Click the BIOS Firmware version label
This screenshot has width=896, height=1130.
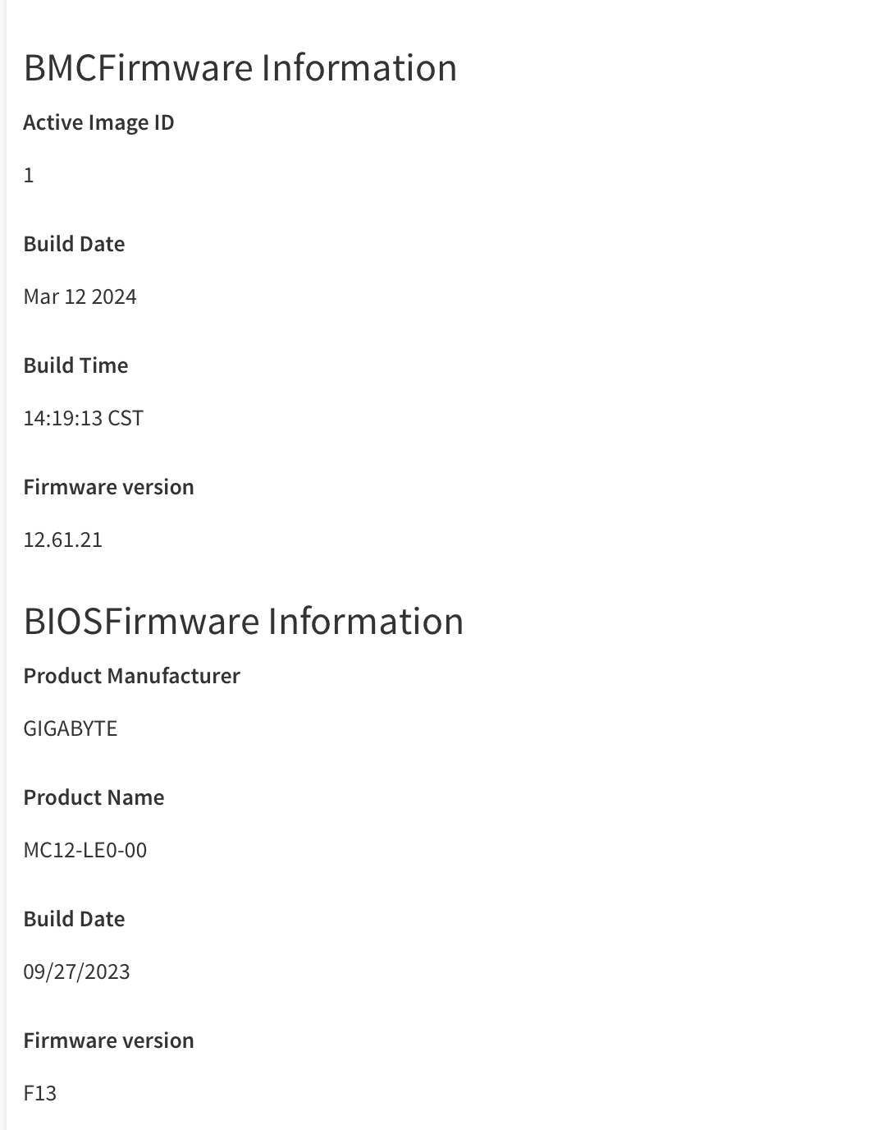click(x=109, y=1040)
